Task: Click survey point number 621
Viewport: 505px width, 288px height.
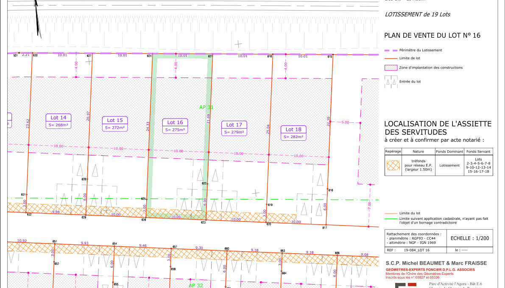Action: click(210, 56)
